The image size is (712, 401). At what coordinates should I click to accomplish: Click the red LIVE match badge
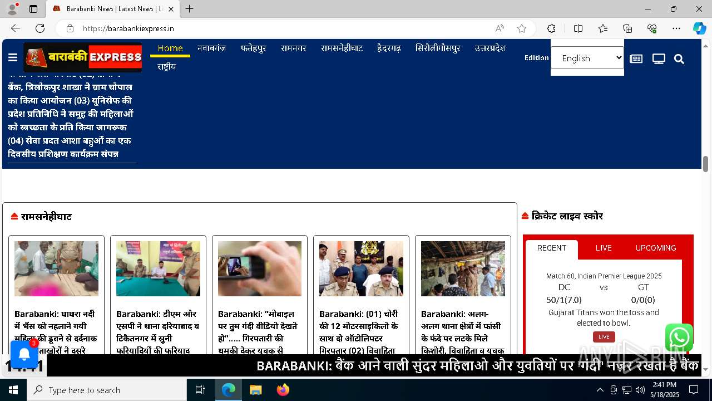pos(604,336)
